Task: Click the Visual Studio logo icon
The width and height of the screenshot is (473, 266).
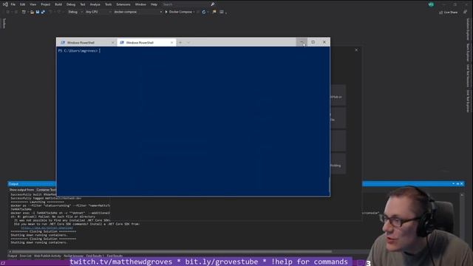Action: point(5,4)
